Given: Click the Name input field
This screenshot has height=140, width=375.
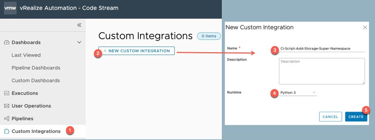Looking at the screenshot, I should click(x=322, y=49).
